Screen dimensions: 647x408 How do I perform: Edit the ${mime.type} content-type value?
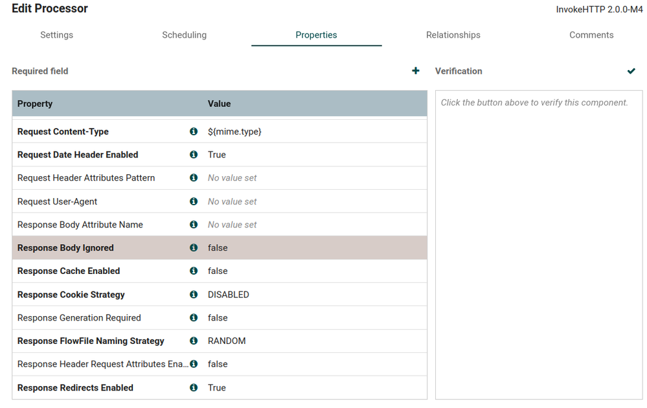click(234, 131)
